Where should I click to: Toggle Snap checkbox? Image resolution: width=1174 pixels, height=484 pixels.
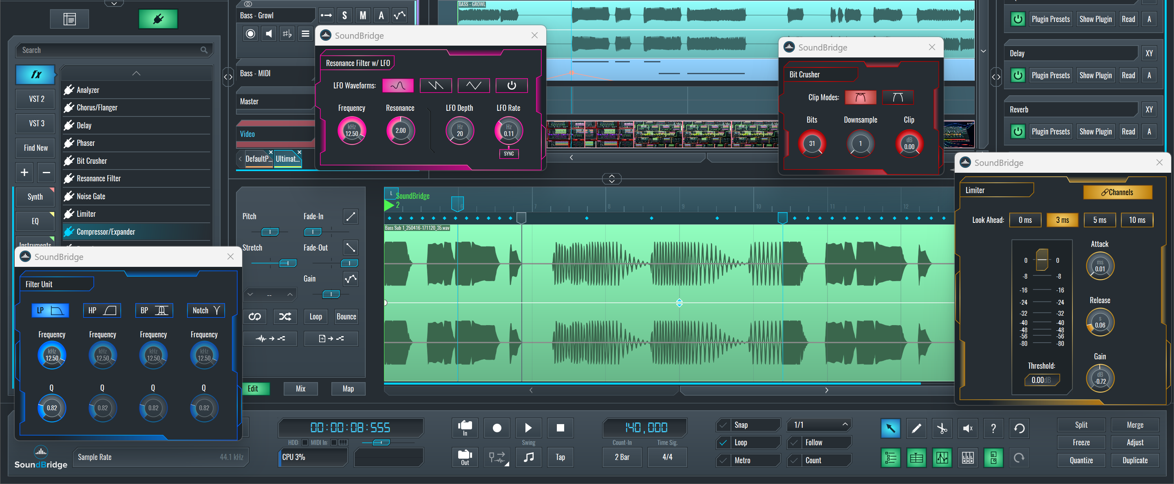click(722, 425)
